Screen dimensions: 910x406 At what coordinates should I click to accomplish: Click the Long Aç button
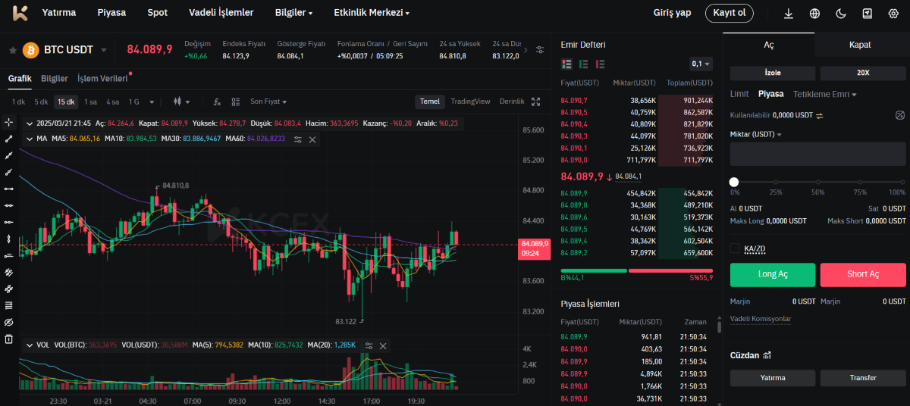(773, 274)
